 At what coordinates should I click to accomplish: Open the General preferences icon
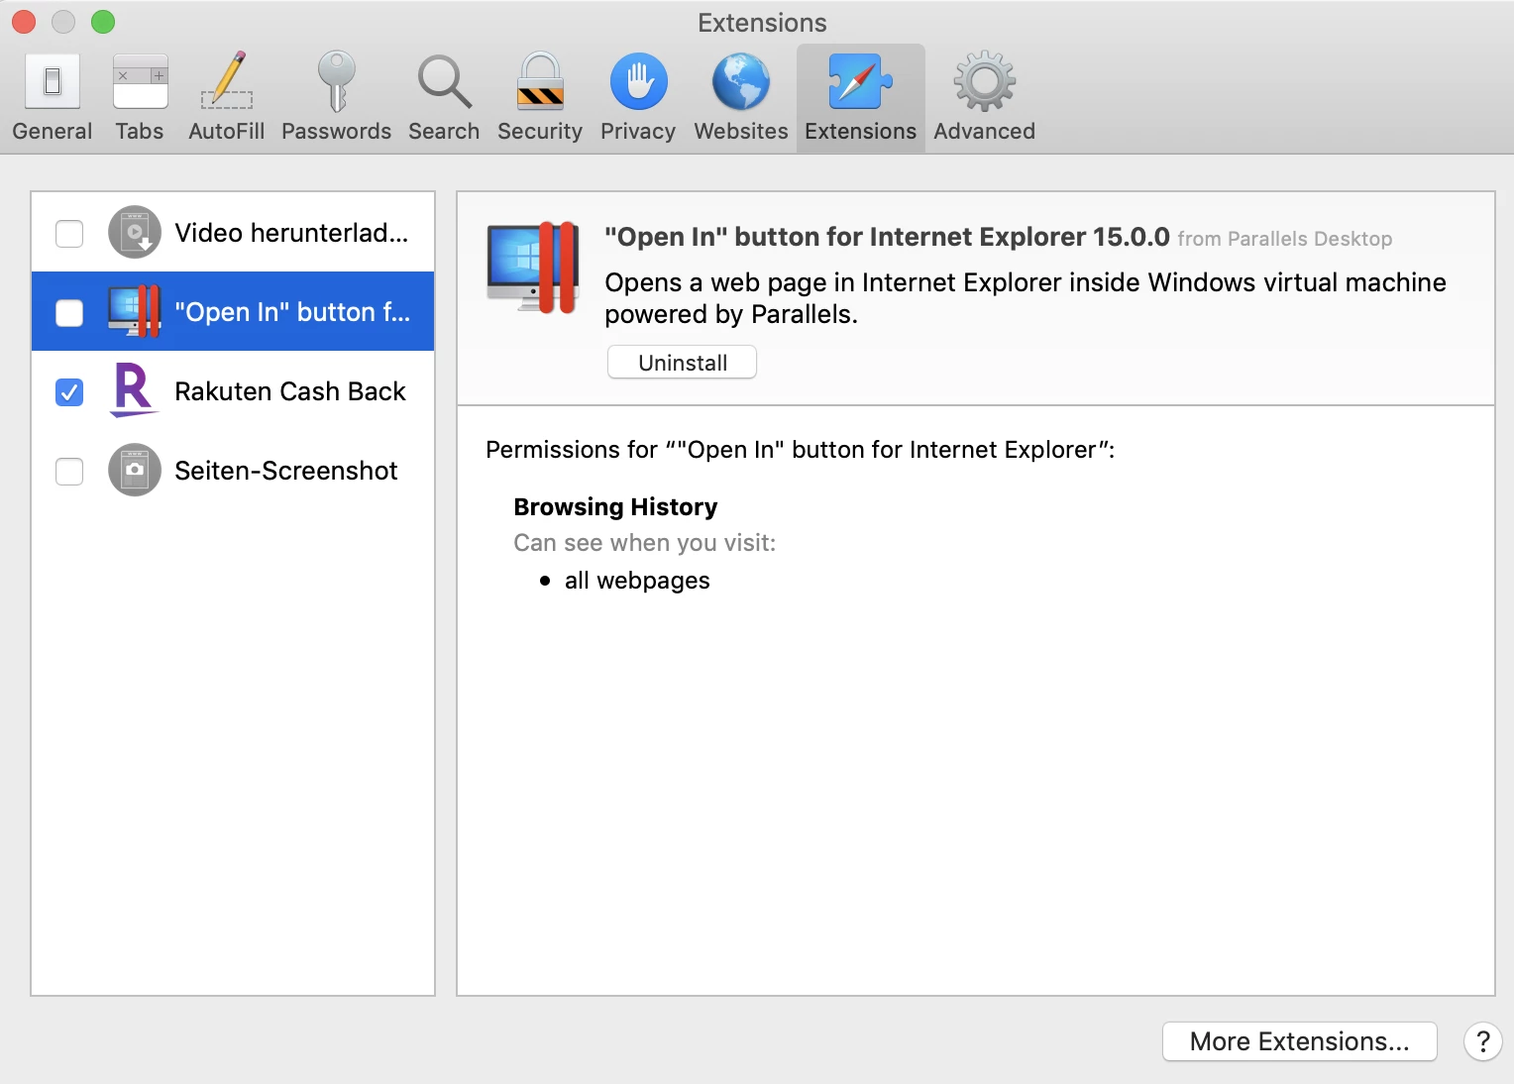point(53,81)
